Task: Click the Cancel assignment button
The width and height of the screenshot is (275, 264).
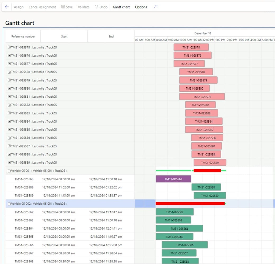Action: coord(42,7)
